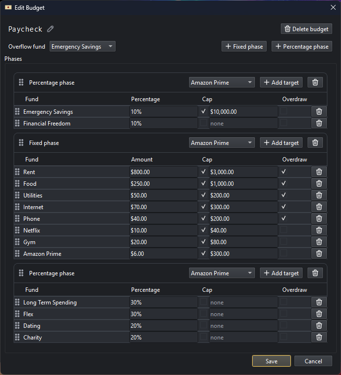Add a new Percentage phase
Screen dimensions: 341x375
302,46
